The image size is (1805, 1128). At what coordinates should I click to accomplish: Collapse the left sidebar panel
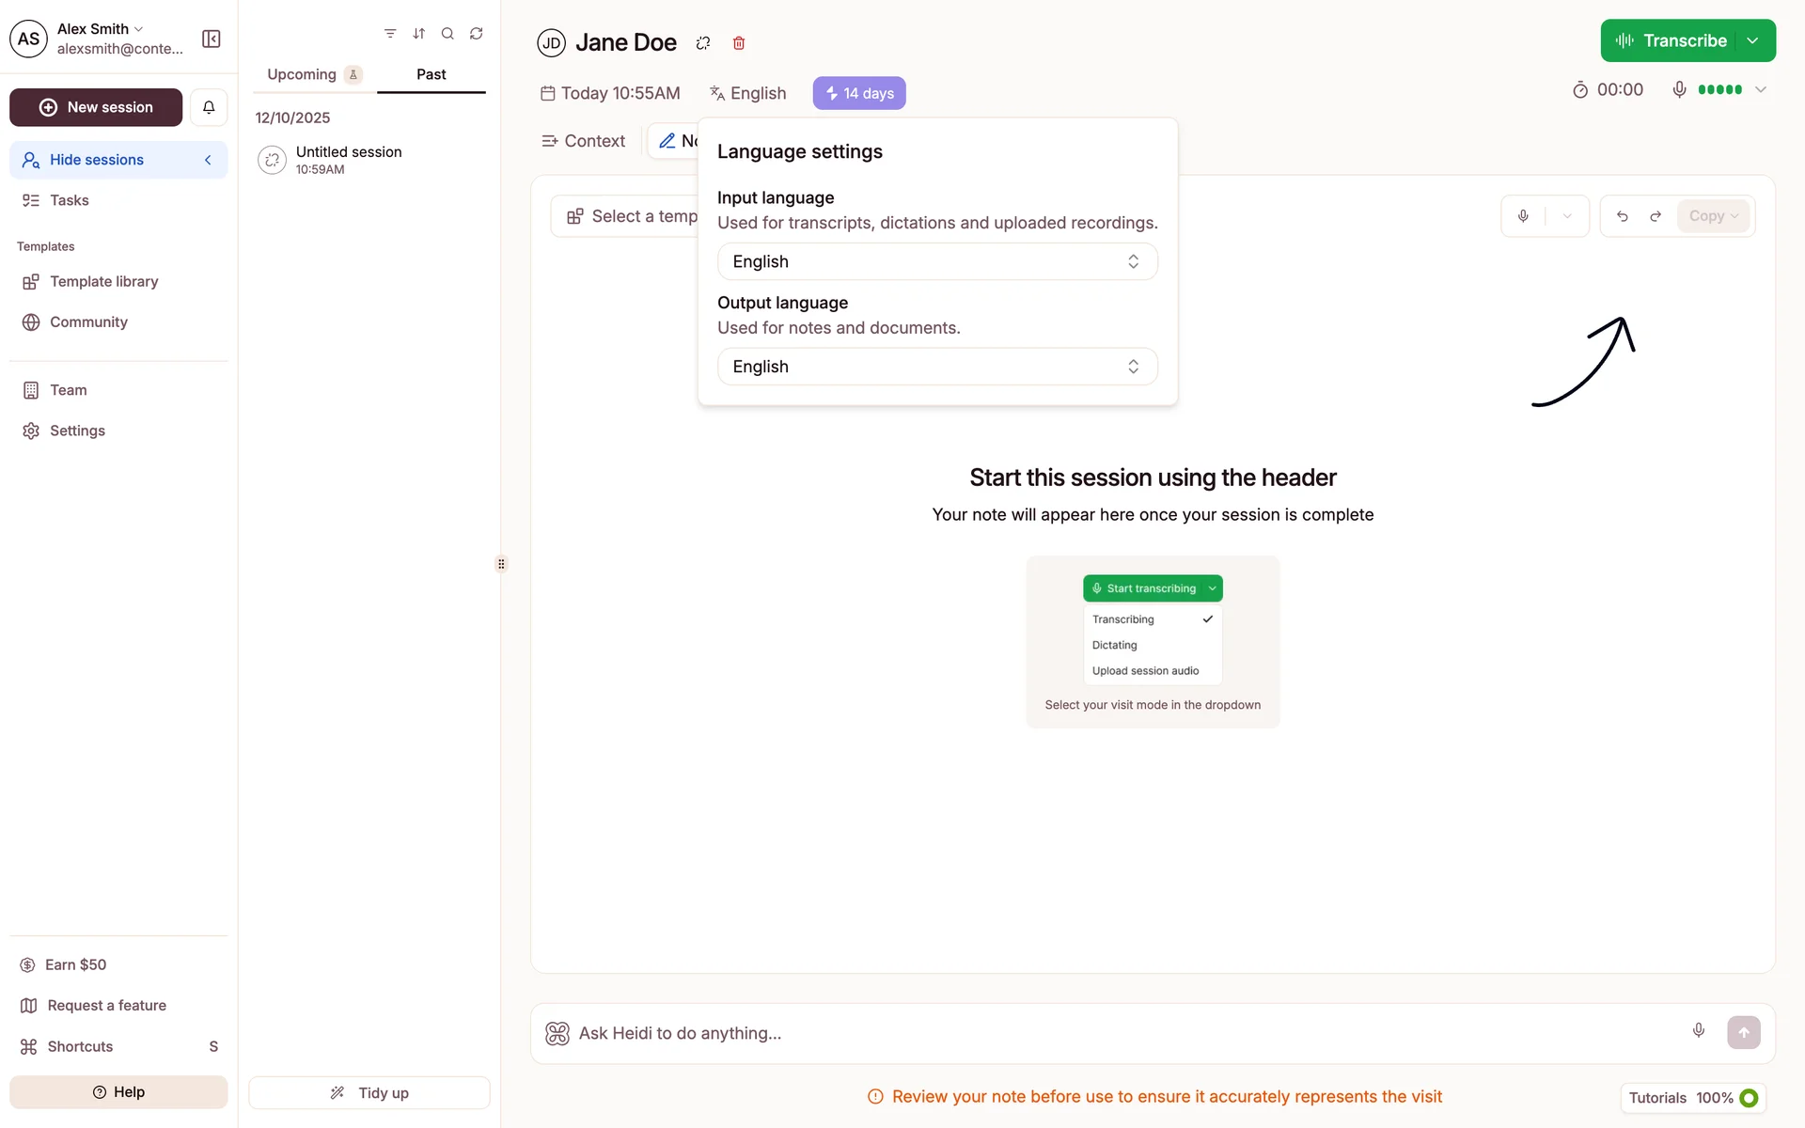pyautogui.click(x=212, y=39)
